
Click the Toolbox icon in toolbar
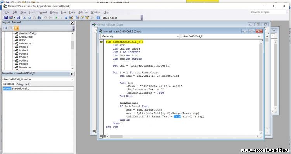92,17
